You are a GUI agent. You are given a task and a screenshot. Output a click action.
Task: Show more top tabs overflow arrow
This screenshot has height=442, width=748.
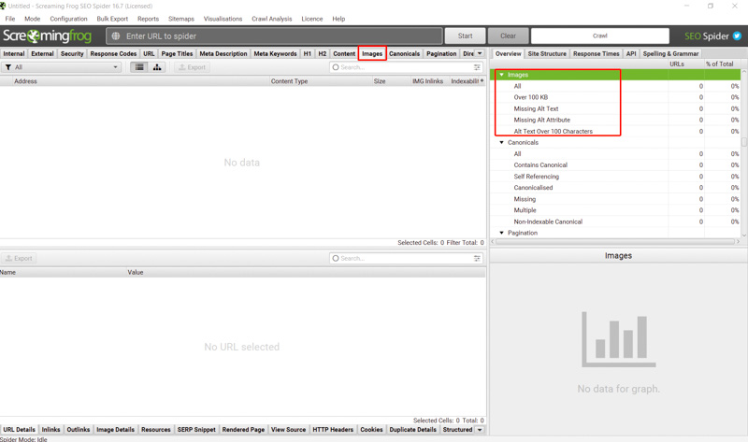coord(480,54)
